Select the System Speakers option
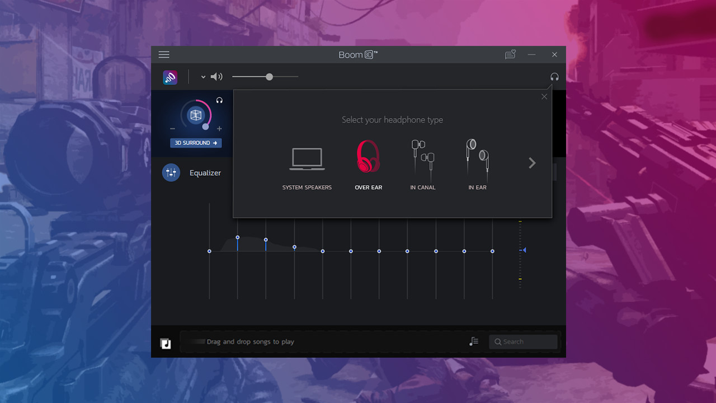This screenshot has width=716, height=403. click(307, 164)
